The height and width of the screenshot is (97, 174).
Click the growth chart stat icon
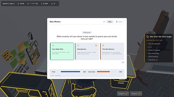pyautogui.click(x=52, y=4)
